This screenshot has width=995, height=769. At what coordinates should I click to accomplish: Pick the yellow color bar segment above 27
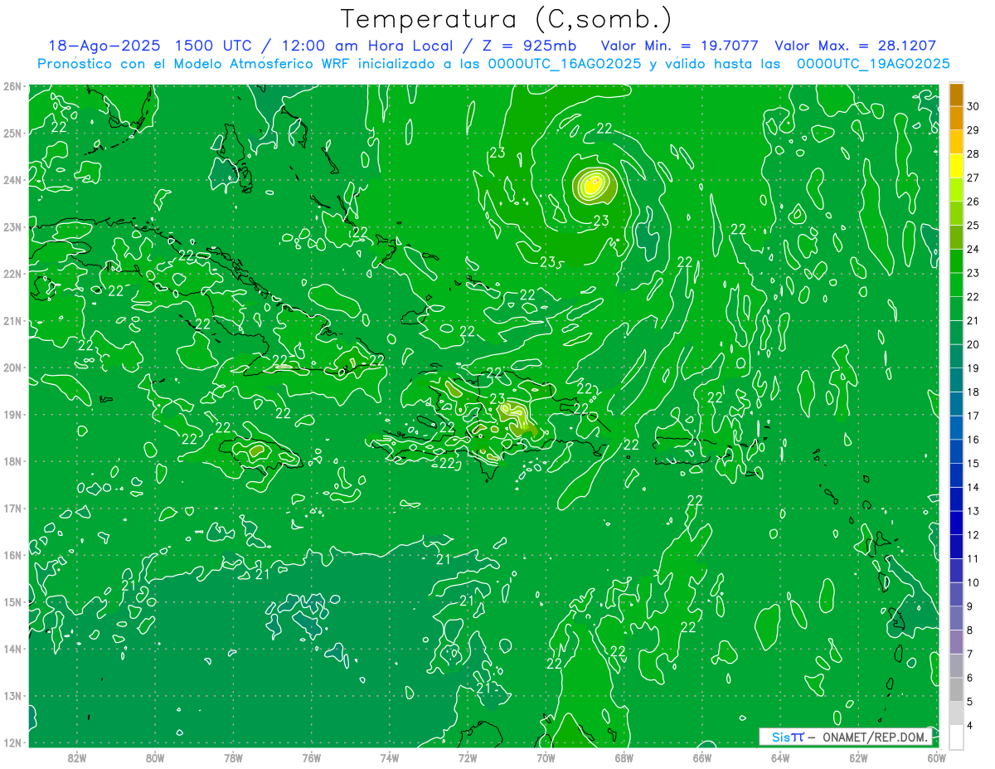(956, 165)
